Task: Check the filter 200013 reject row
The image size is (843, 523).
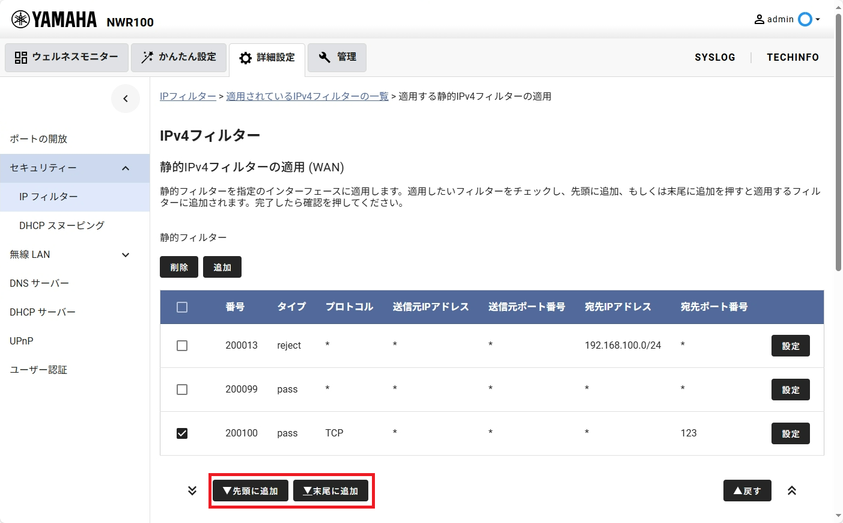Action: click(x=182, y=346)
